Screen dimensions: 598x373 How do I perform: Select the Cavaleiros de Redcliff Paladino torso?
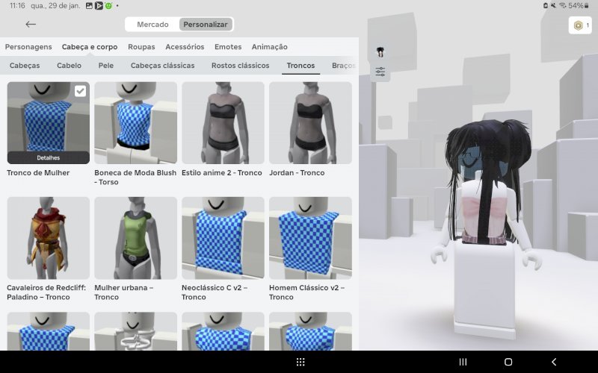coord(49,238)
